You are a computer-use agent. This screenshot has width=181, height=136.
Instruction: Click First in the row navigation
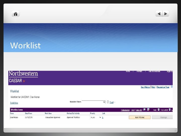click(x=155, y=110)
